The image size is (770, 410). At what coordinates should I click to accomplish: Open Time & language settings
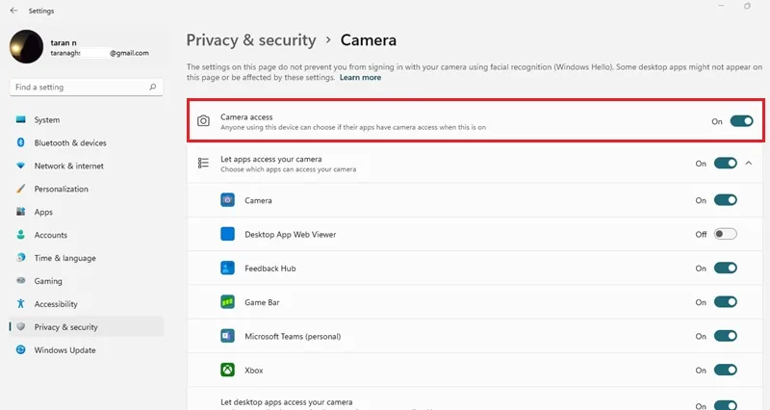pyautogui.click(x=86, y=258)
